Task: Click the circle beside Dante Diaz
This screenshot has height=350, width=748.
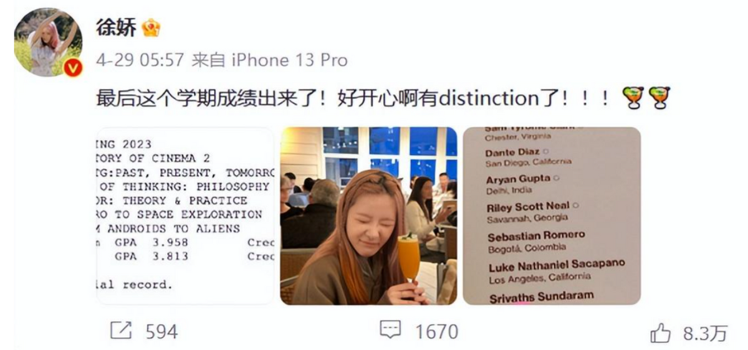Action: pyautogui.click(x=545, y=151)
